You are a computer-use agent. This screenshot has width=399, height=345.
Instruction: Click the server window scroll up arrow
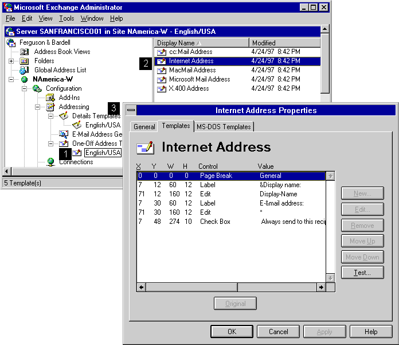(324, 29)
